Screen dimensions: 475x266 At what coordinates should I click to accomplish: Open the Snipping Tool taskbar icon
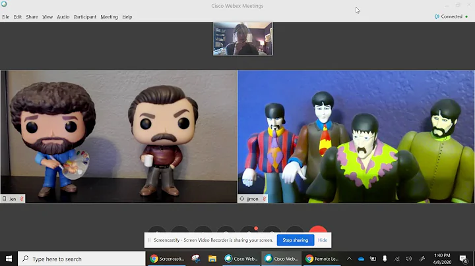[196, 259]
